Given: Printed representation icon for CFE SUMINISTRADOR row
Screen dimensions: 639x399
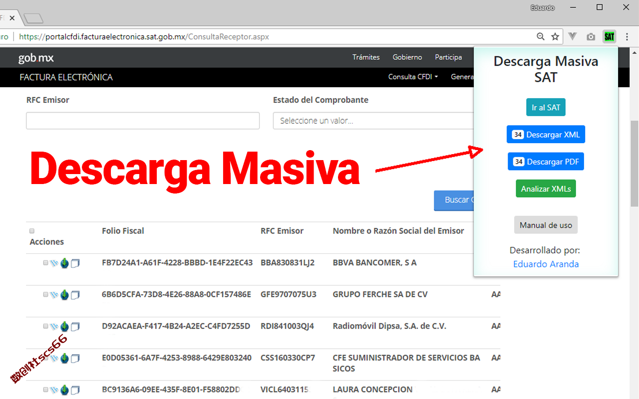Looking at the screenshot, I should 75,358.
